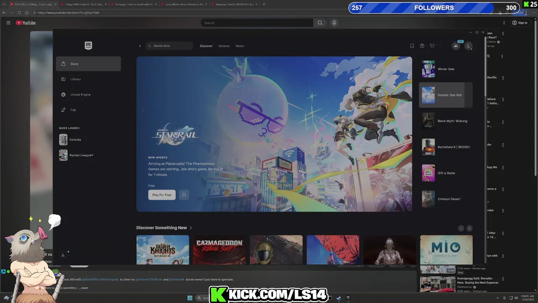The image size is (538, 303).
Task: Open Fab in Epic Games sidebar
Action: coord(88,110)
